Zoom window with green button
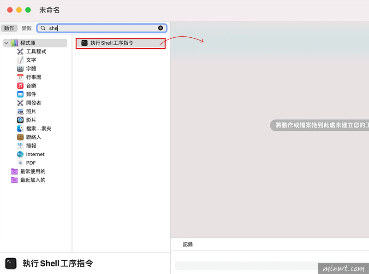The image size is (369, 274). click(28, 10)
